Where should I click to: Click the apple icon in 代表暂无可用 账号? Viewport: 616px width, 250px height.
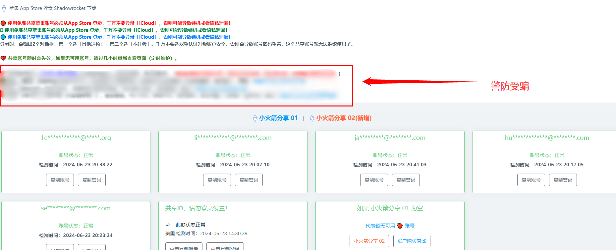400,226
